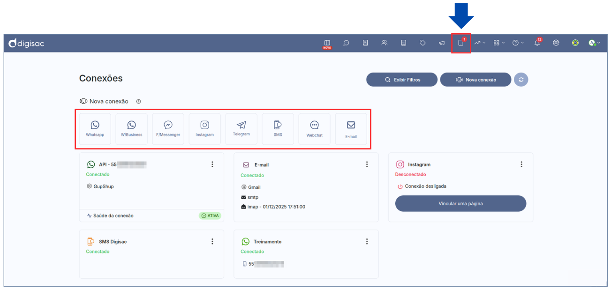
Task: Open the chat conversations icon in navbar
Action: coord(346,43)
